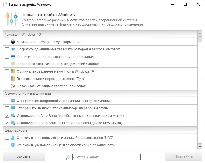Click the "Закрыть" button
205x163 pixels.
24,156
